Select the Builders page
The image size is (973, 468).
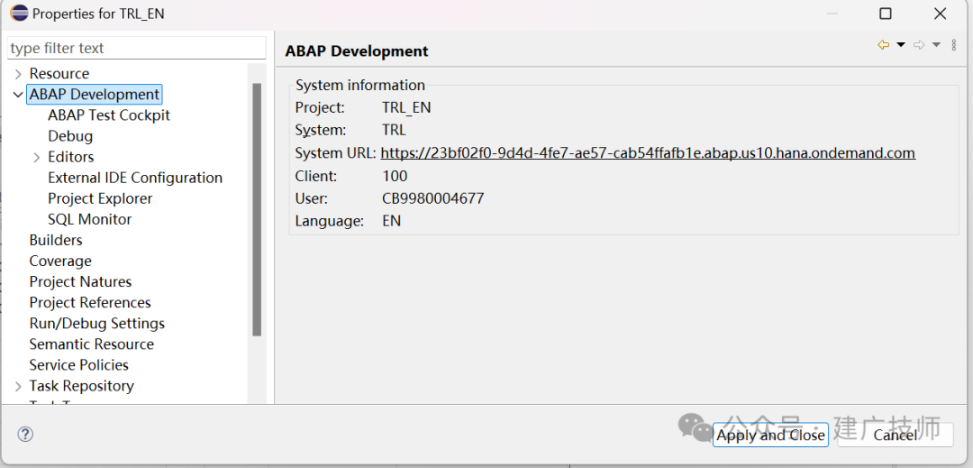tap(55, 240)
